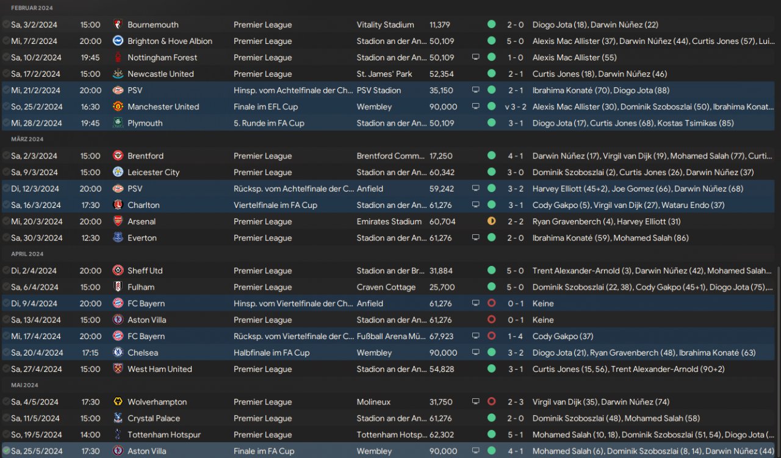This screenshot has width=781, height=458.
Task: Click the vertical scrollbar of the fixtures list
Action: pyautogui.click(x=778, y=361)
